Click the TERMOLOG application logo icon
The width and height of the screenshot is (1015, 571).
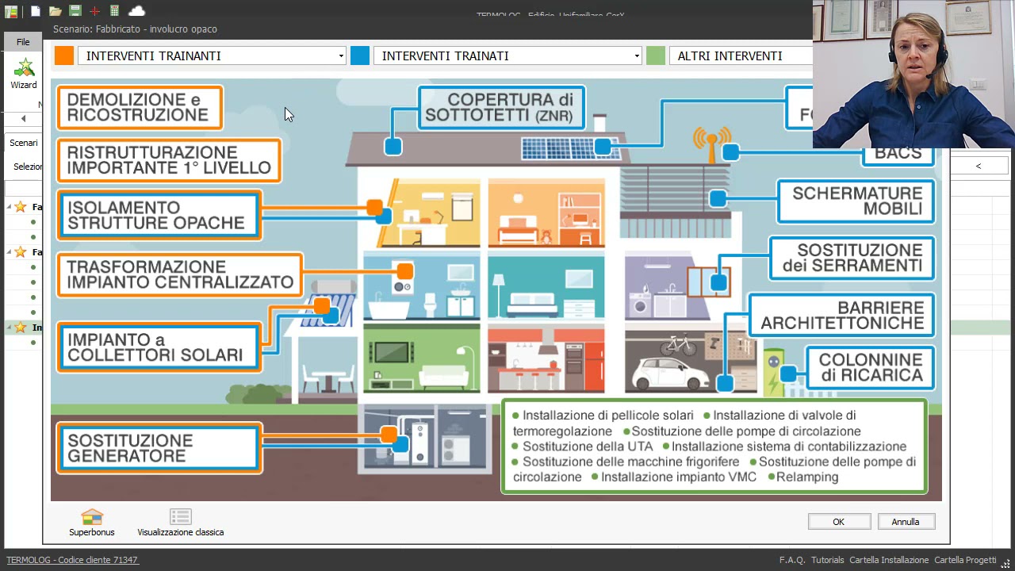11,11
